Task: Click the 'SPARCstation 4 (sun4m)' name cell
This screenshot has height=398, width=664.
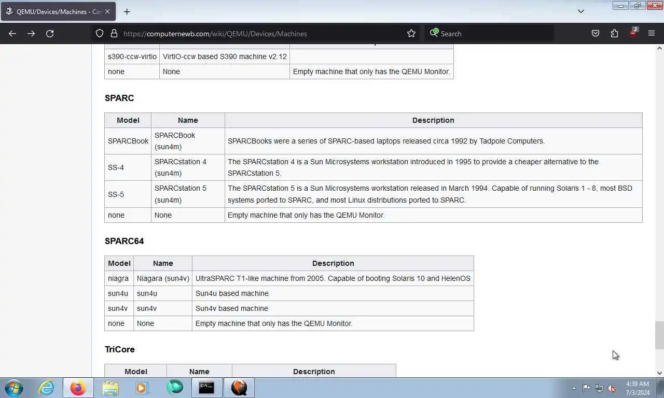Action: point(188,167)
